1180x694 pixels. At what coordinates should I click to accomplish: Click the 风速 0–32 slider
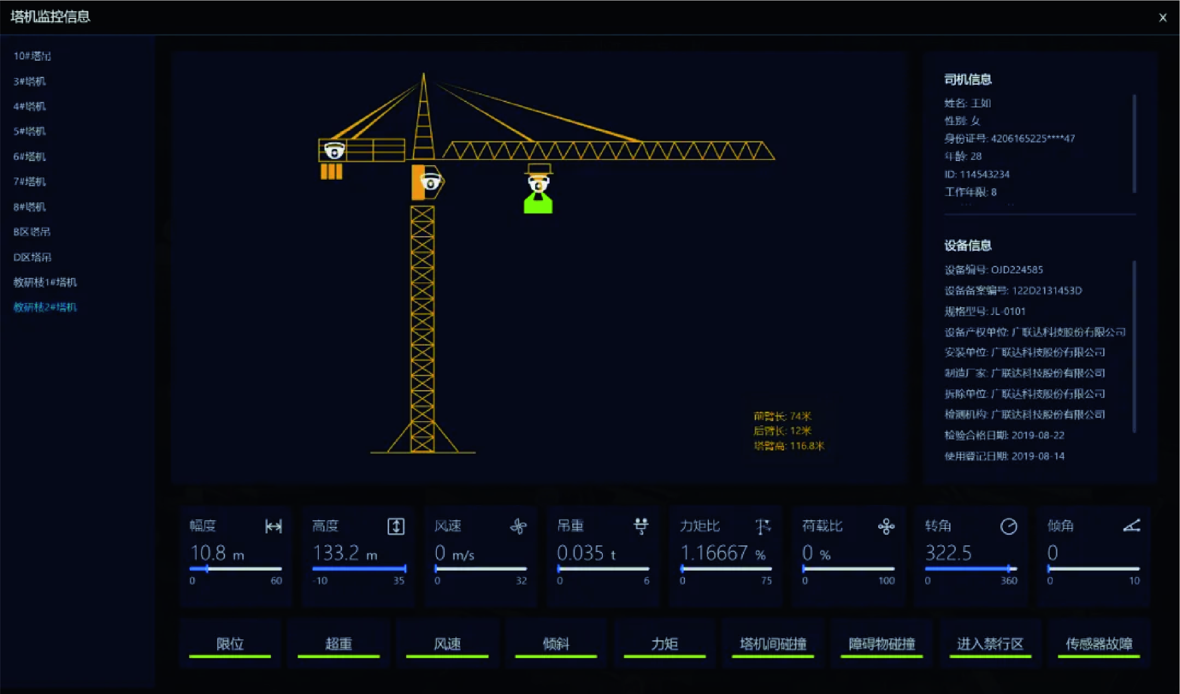(x=481, y=569)
